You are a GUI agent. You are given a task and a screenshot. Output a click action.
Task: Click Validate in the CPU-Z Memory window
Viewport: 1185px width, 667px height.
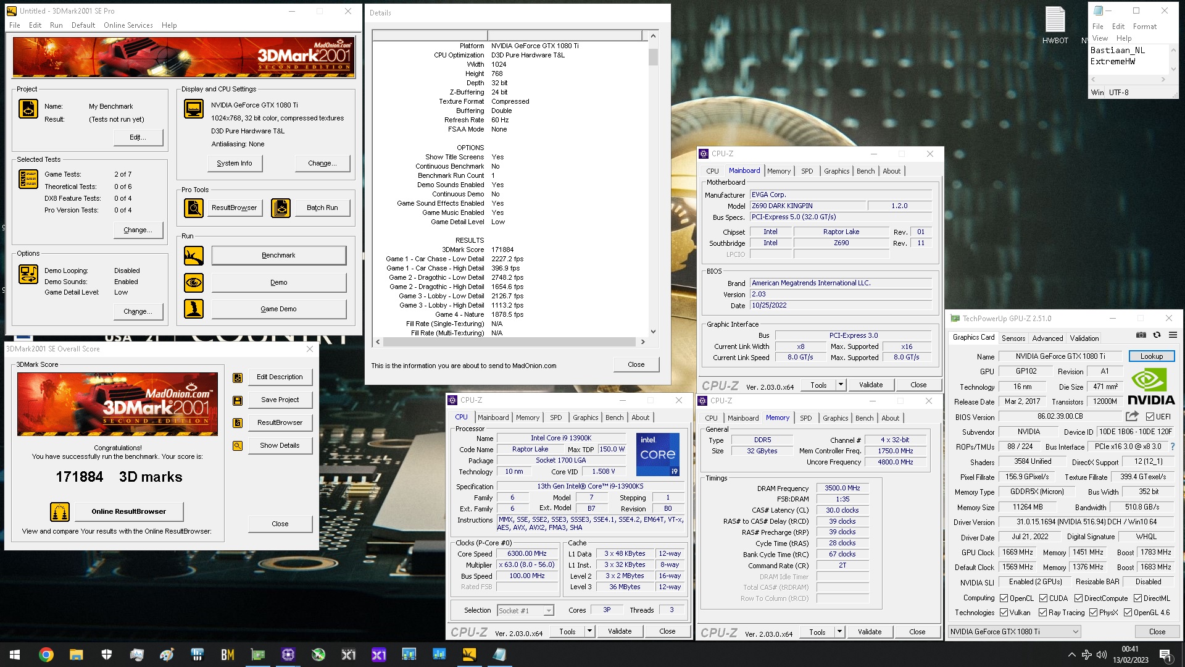tap(870, 632)
